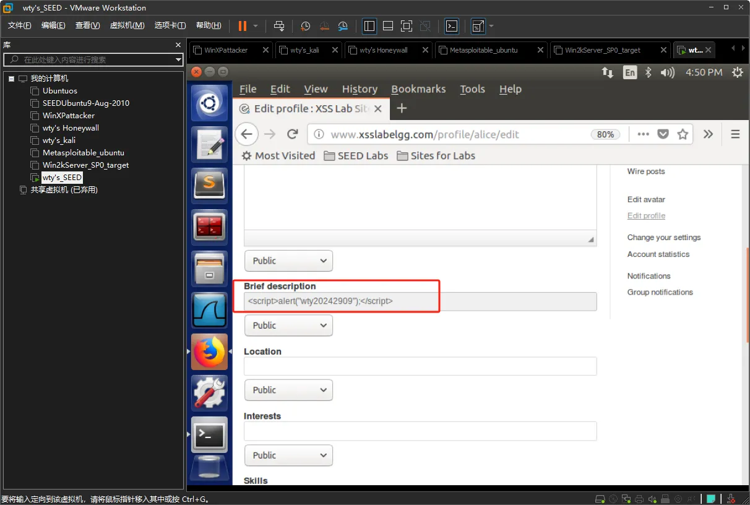Open SEED Labs bookmarks folder
Screen dimensions: 750x505
click(356, 156)
